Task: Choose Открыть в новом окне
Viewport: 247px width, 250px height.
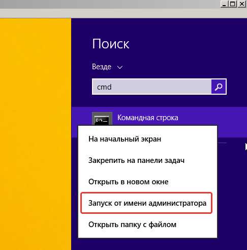Action: coord(129,182)
